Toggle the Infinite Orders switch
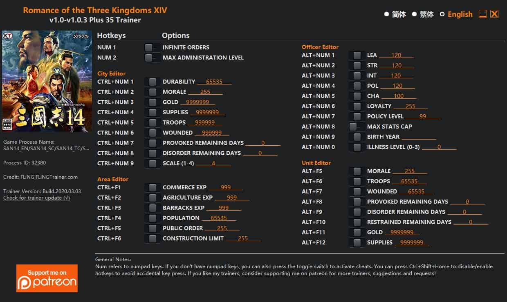This screenshot has height=302, width=507. click(153, 47)
